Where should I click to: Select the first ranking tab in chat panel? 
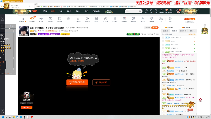point(165,31)
